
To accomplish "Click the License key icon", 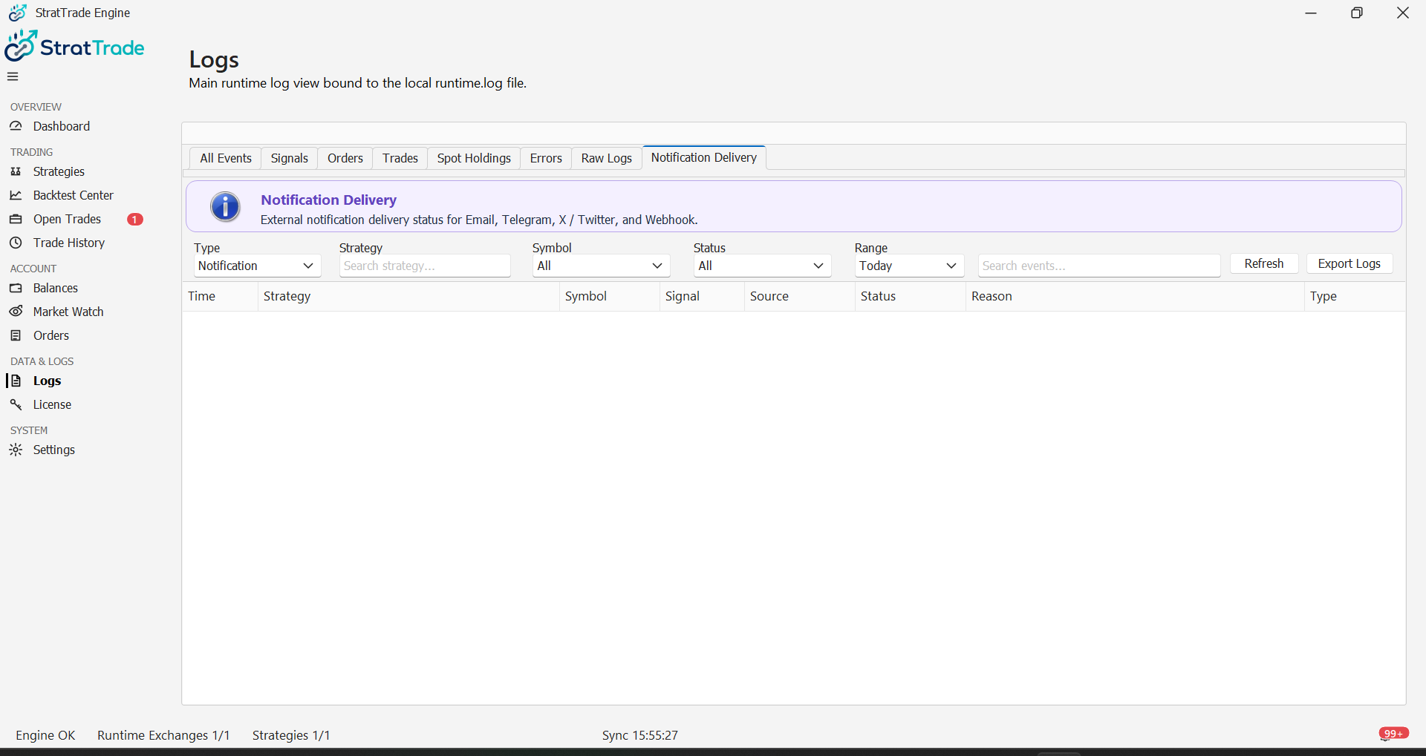I will click(16, 404).
